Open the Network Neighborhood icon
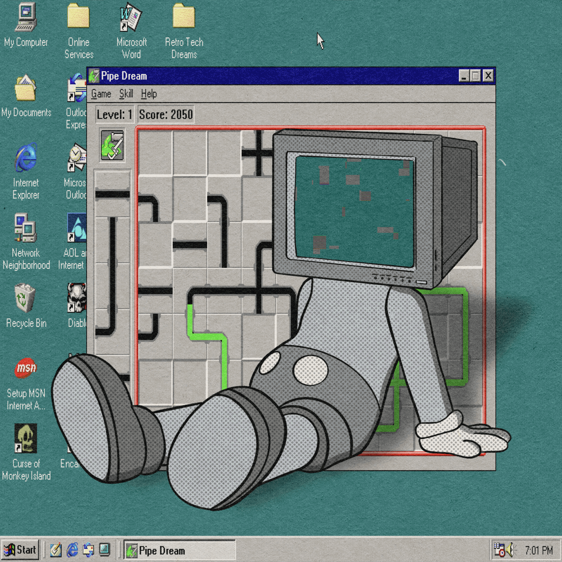Screen dimensions: 562x562 (26, 228)
